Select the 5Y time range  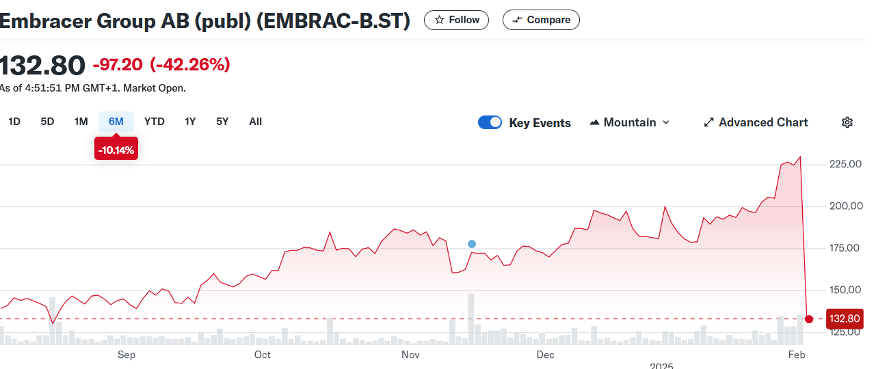(x=222, y=122)
